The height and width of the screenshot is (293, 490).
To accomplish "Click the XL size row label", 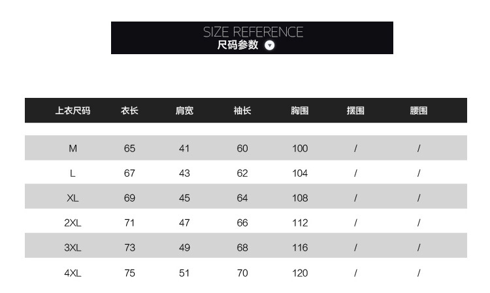I will point(73,198).
